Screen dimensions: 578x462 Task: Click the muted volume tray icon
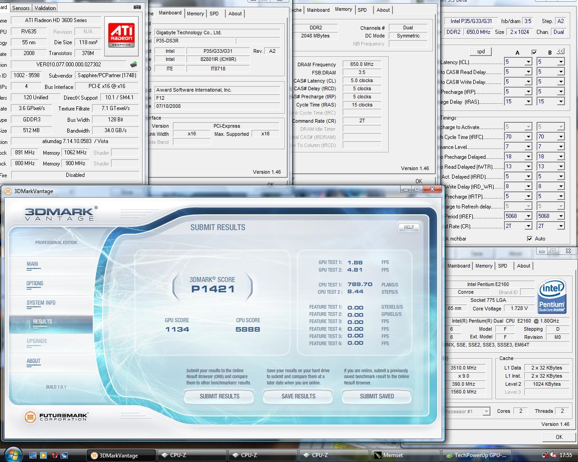point(554,455)
